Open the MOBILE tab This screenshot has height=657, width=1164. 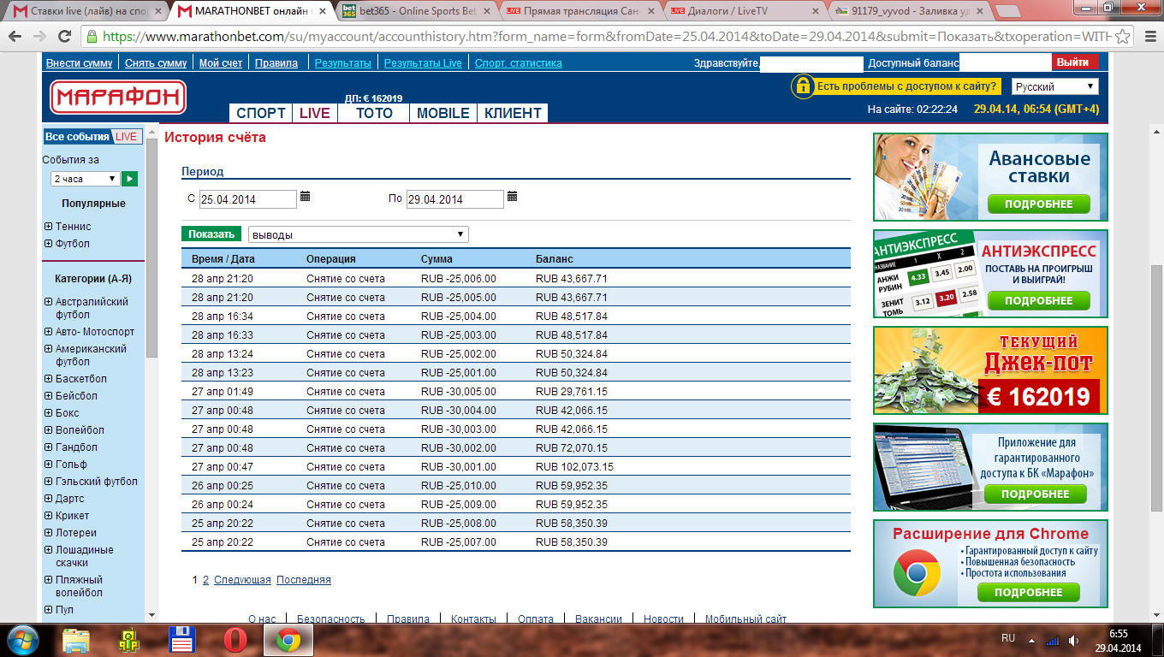click(443, 113)
